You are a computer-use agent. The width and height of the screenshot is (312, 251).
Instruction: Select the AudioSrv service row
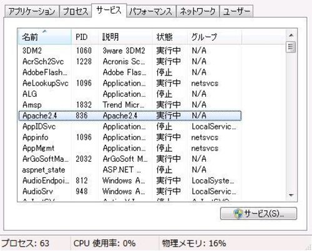[x=130, y=191]
